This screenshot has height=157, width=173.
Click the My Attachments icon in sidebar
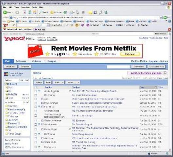[7, 147]
